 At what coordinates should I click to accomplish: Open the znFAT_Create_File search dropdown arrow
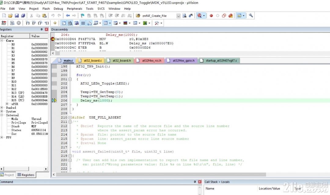(178, 16)
